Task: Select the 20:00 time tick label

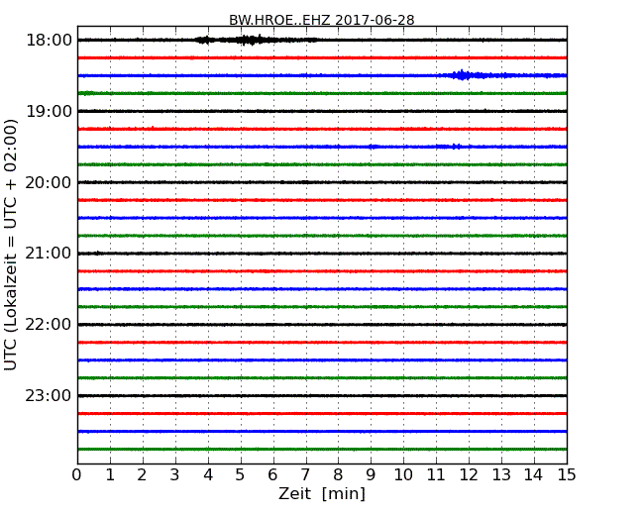Action: [x=49, y=182]
